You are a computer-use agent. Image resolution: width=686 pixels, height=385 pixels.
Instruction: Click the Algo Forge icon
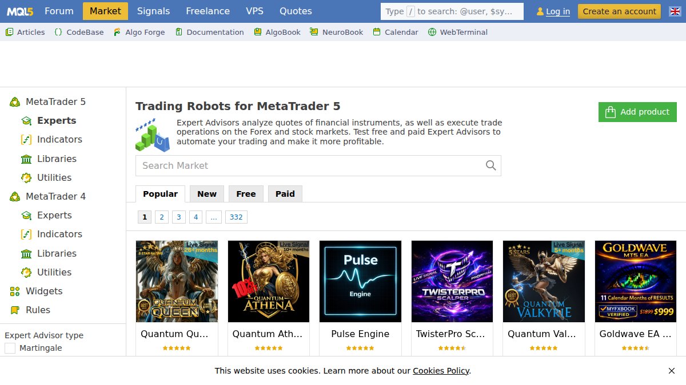pyautogui.click(x=117, y=33)
